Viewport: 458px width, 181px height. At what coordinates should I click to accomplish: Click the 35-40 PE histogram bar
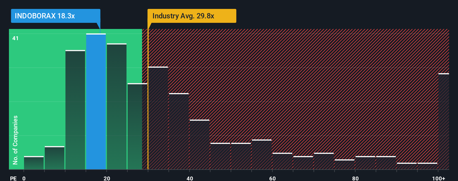pos(179,131)
